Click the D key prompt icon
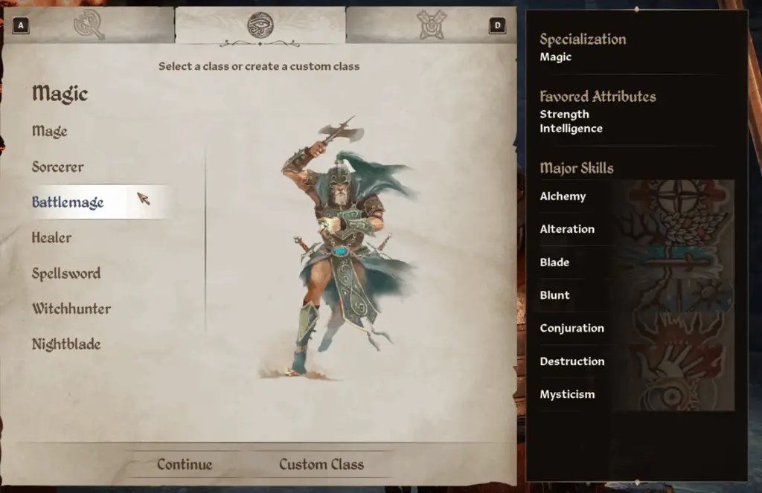Viewport: 762px width, 493px height. pos(497,25)
